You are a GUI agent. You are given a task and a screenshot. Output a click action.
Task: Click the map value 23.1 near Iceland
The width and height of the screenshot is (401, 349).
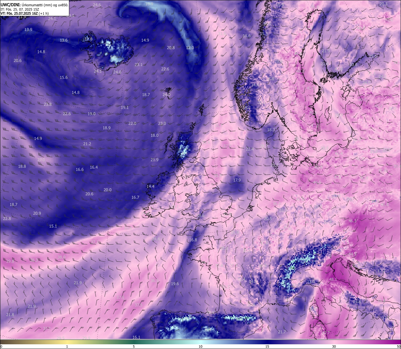[x=138, y=64]
